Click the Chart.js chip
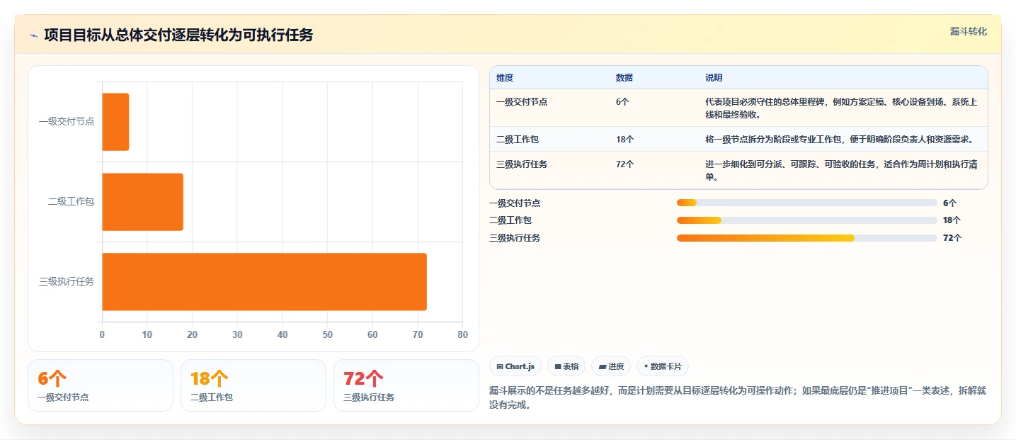This screenshot has width=1016, height=440. click(x=515, y=366)
